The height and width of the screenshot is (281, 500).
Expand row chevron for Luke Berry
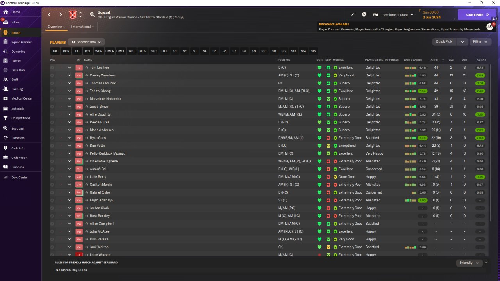pos(70,177)
